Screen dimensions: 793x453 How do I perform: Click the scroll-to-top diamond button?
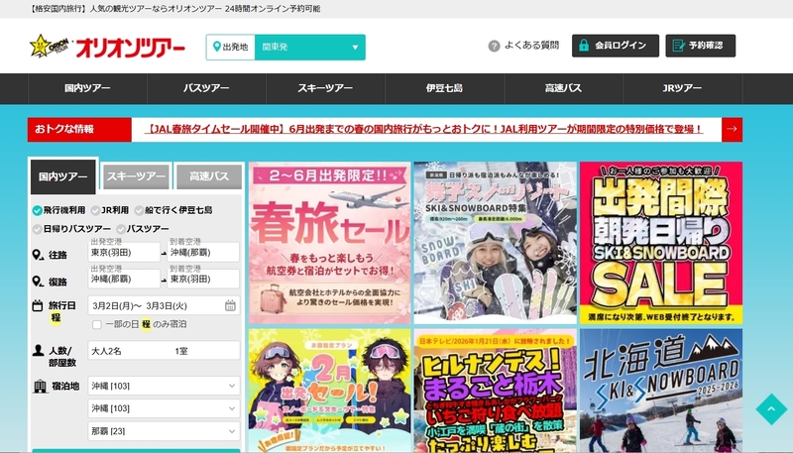click(x=771, y=409)
